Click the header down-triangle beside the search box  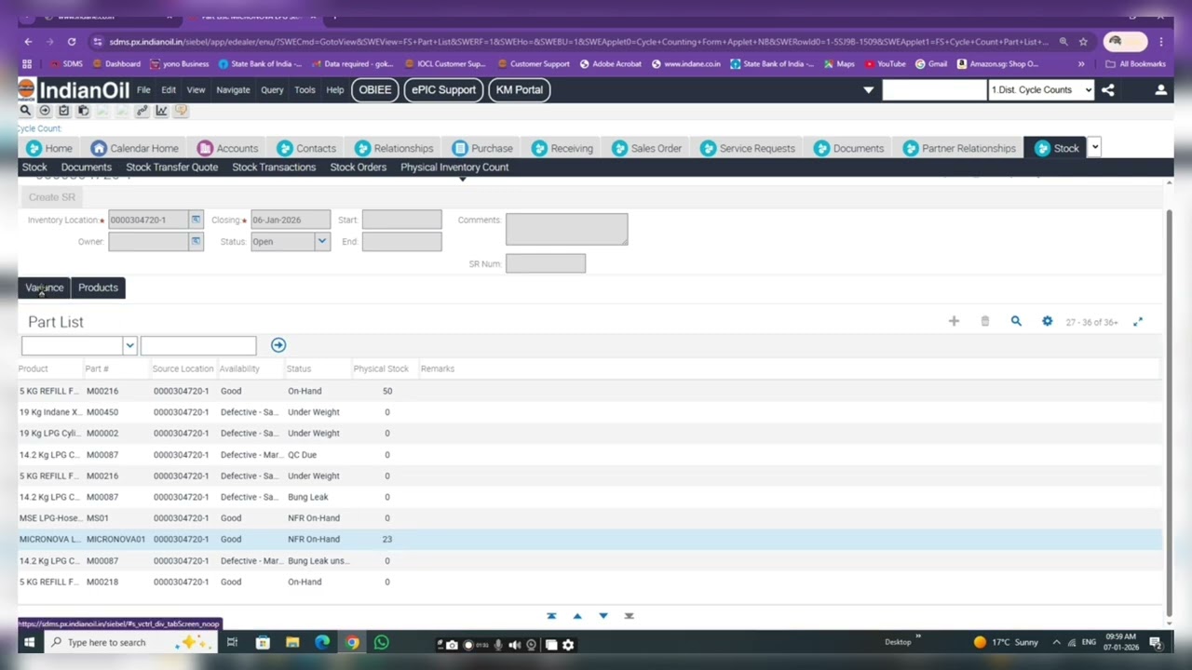(x=869, y=90)
